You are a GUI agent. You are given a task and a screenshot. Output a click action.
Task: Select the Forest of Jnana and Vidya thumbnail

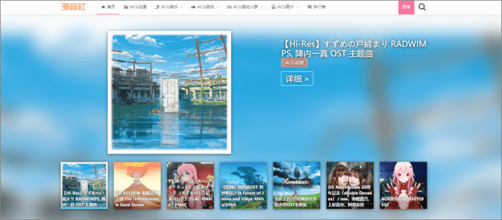click(x=243, y=185)
